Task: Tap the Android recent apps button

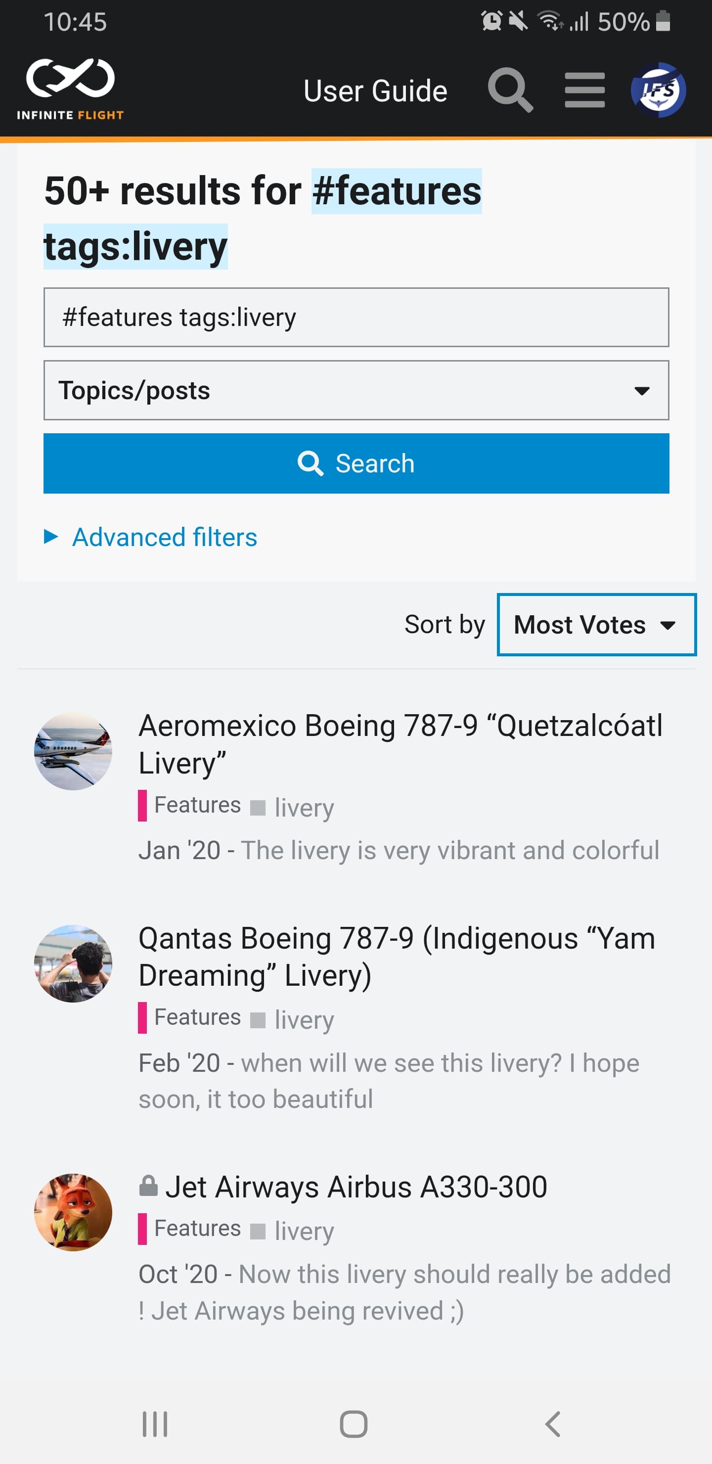Action: click(x=155, y=1423)
